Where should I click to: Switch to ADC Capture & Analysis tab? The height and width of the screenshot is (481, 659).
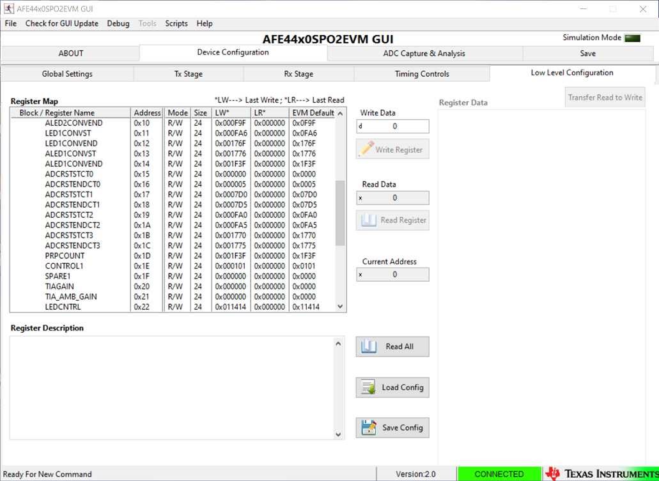424,54
